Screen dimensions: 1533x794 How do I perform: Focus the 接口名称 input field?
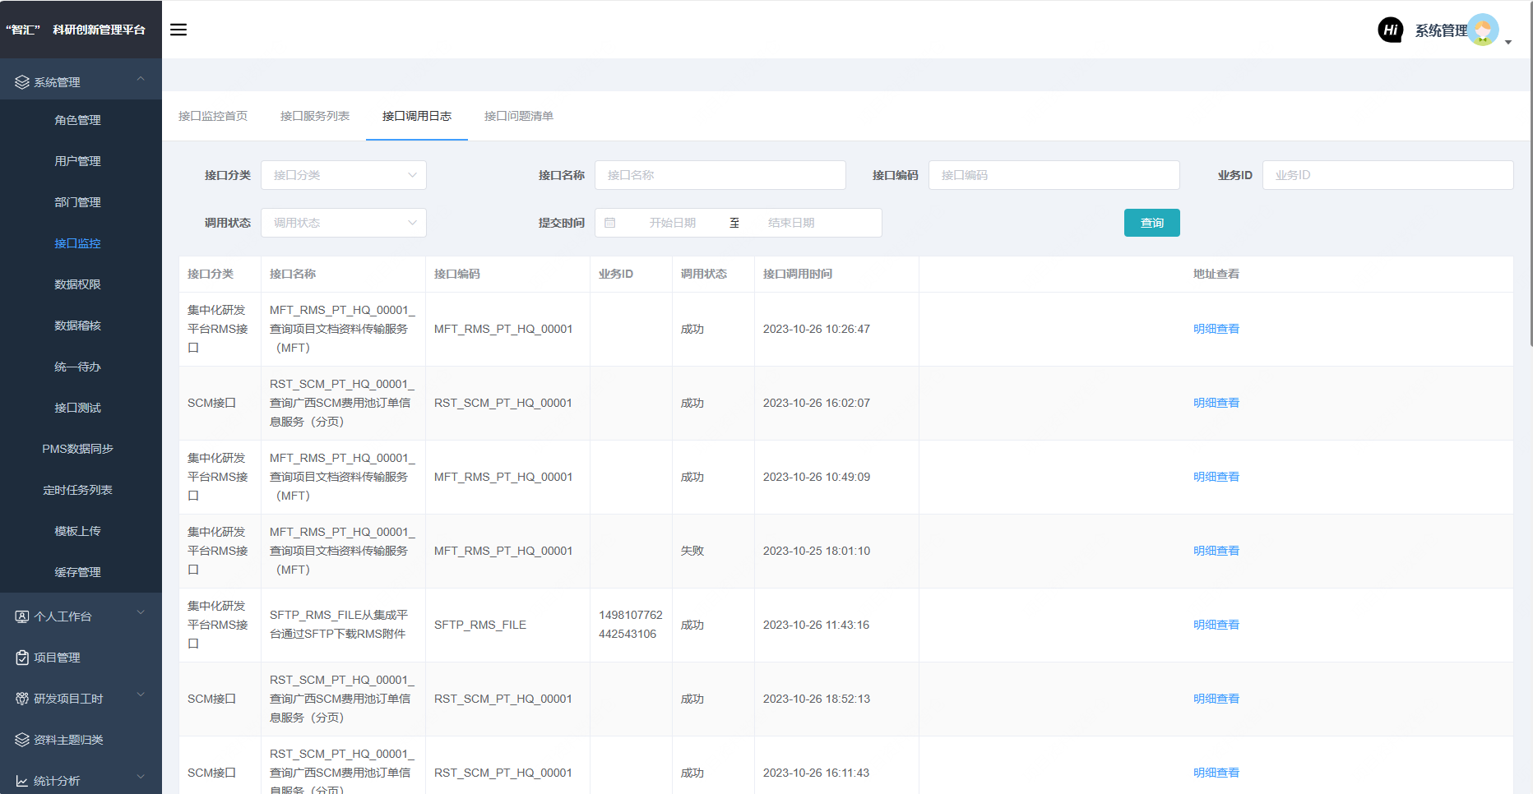720,175
